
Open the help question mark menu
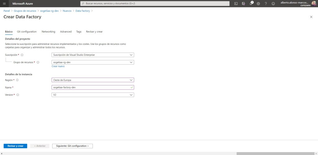266,3
